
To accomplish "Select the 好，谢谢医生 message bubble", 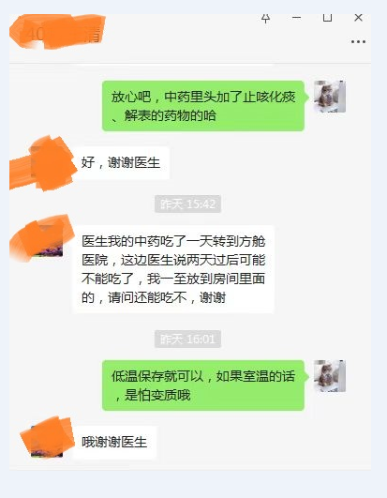I will (x=121, y=162).
